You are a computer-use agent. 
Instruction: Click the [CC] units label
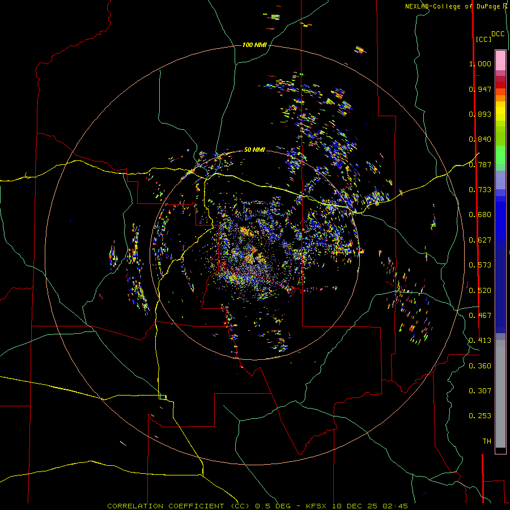pos(483,39)
